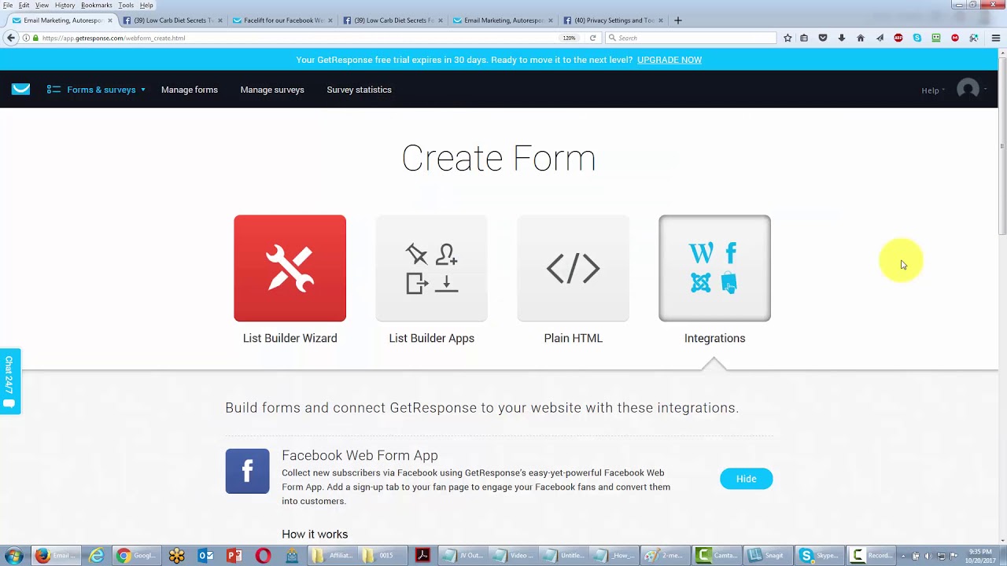This screenshot has height=566, width=1007.
Task: Open Manage forms page
Action: [190, 90]
